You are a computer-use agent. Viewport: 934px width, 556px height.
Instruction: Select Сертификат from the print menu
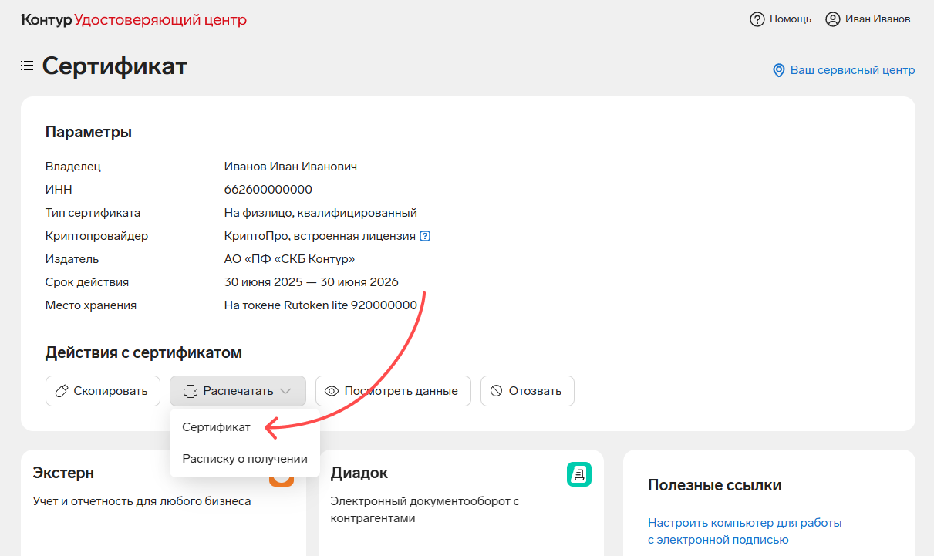[216, 426]
